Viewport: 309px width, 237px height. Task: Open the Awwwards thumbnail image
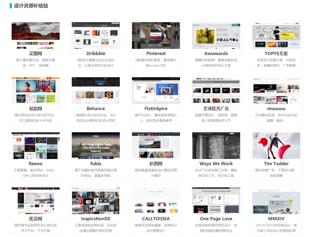coord(216,35)
